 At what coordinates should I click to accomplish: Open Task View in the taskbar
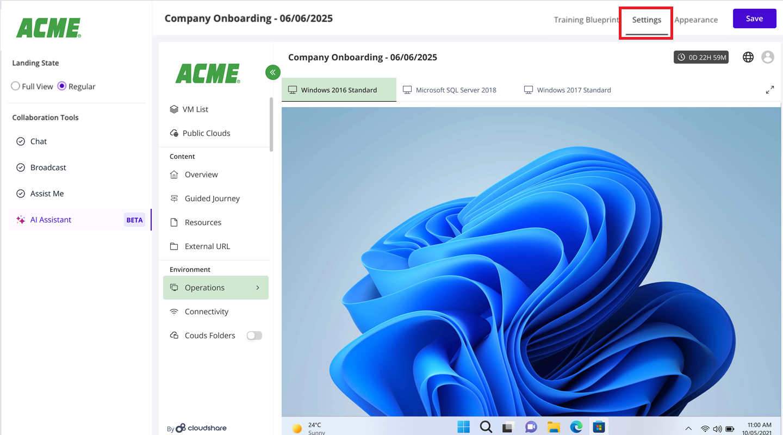pyautogui.click(x=508, y=427)
